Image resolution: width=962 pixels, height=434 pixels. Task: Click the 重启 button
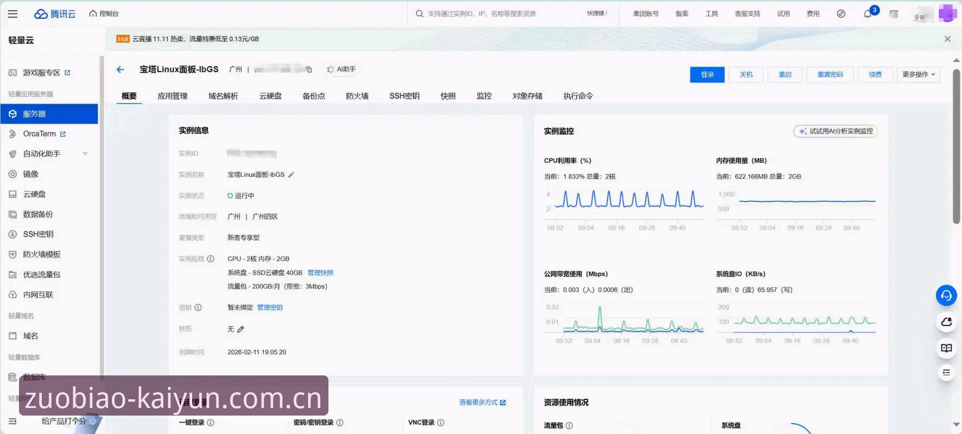coord(785,75)
